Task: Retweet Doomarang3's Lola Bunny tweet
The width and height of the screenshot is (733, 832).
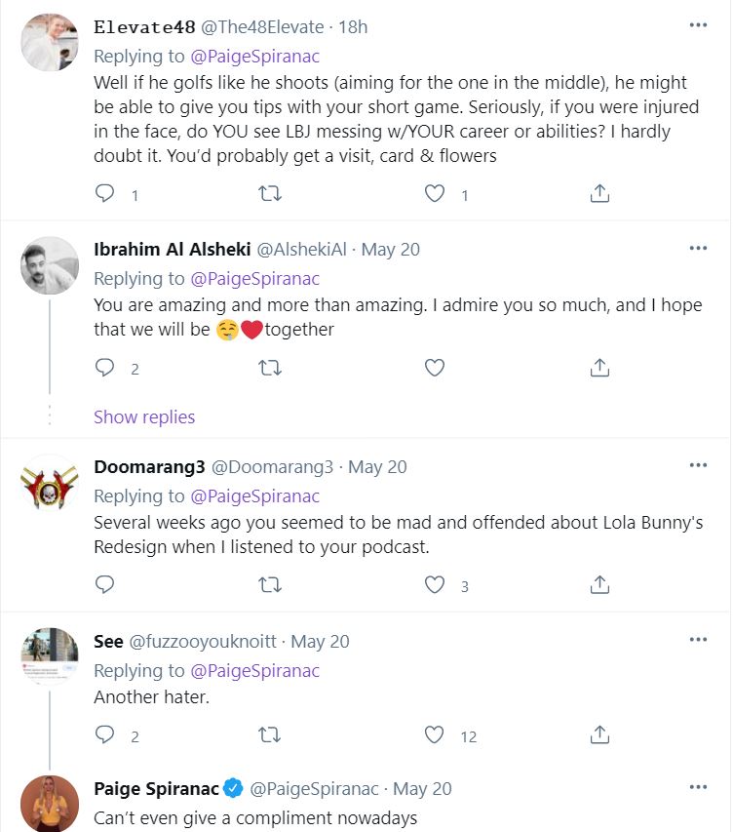Action: pyautogui.click(x=270, y=585)
